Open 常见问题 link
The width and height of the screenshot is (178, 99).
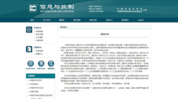39,34
